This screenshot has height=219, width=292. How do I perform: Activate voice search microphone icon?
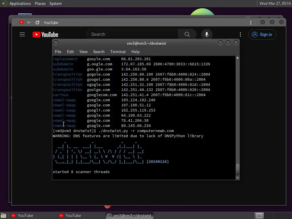tap(206, 35)
